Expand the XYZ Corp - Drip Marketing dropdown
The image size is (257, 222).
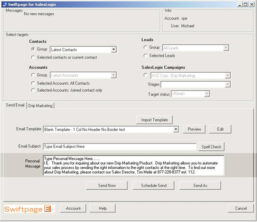[x=227, y=76]
